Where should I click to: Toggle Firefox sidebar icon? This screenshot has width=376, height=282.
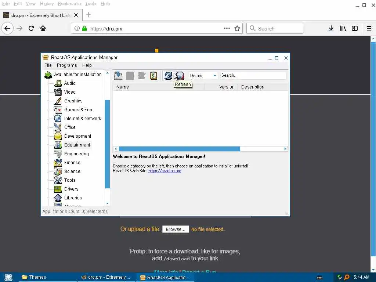tap(355, 28)
